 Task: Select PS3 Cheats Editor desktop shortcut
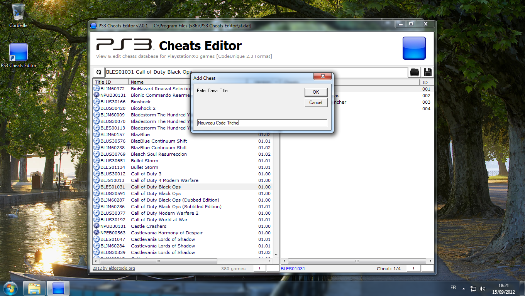pyautogui.click(x=19, y=55)
